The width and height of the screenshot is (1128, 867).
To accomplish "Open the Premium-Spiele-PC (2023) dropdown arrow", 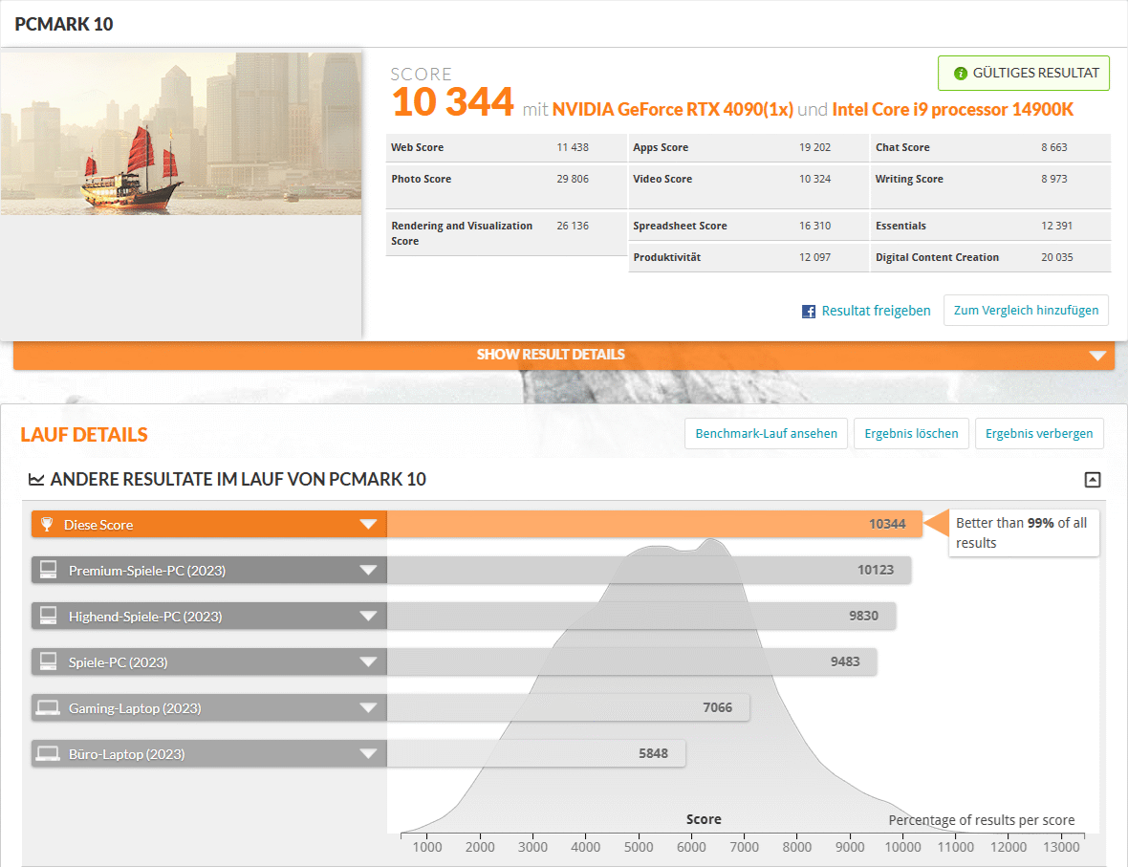I will (x=368, y=571).
